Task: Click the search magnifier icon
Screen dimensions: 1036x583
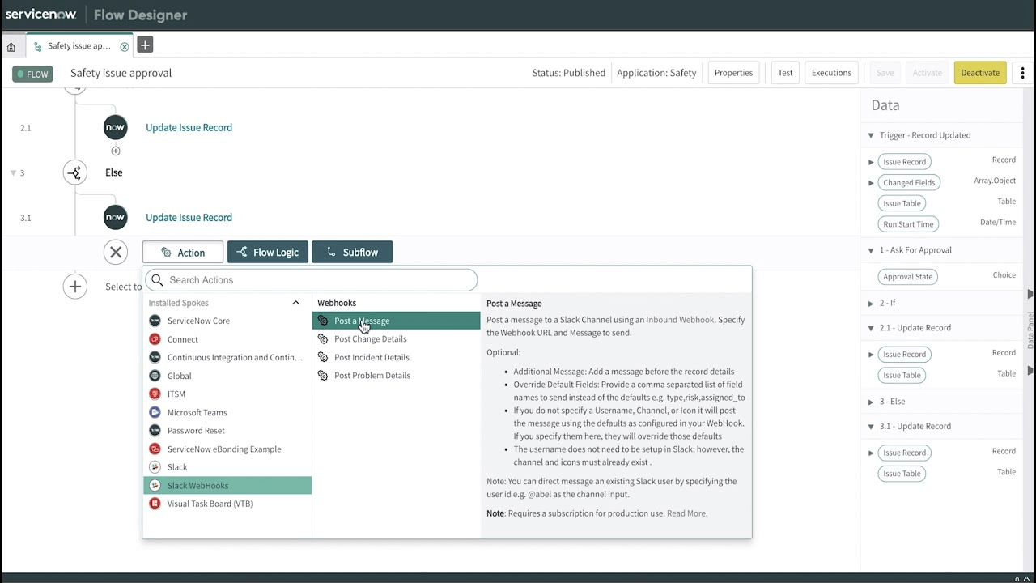Action: click(x=158, y=280)
